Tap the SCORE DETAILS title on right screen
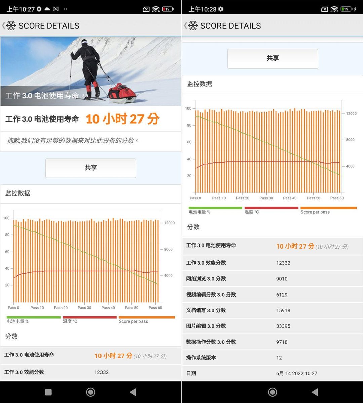363x403 pixels. pyautogui.click(x=231, y=26)
